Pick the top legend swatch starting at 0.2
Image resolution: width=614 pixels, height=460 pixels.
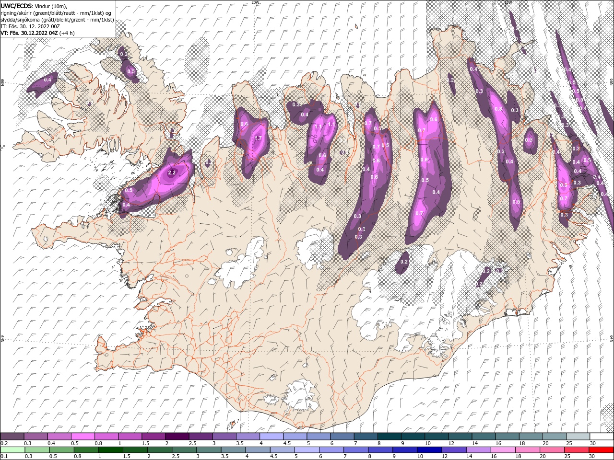click(12, 437)
